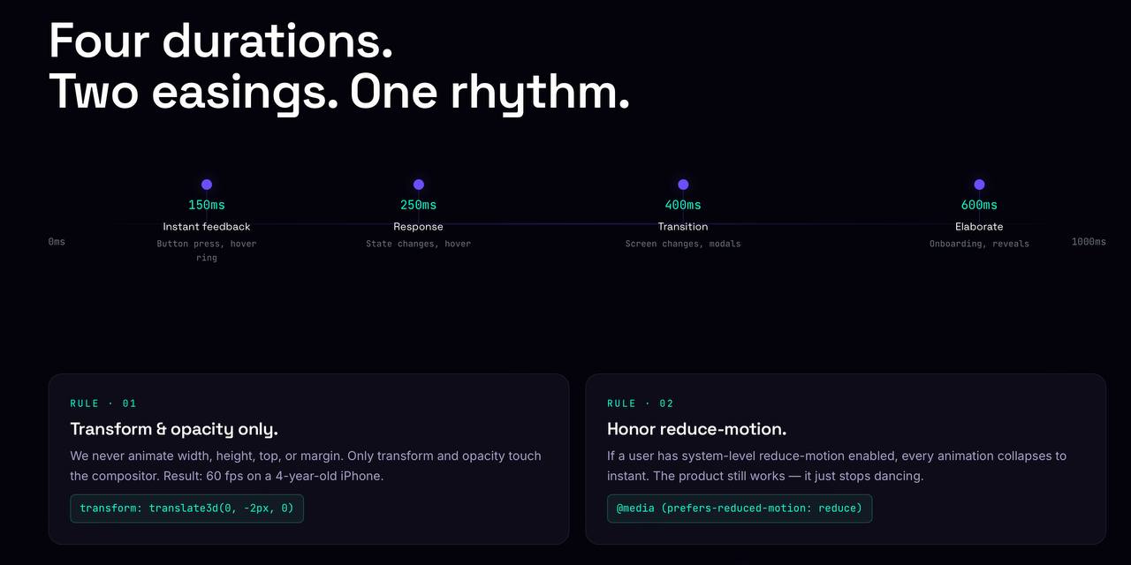This screenshot has height=565, width=1131.
Task: Click the "RULE · 02" card label
Action: pyautogui.click(x=641, y=403)
